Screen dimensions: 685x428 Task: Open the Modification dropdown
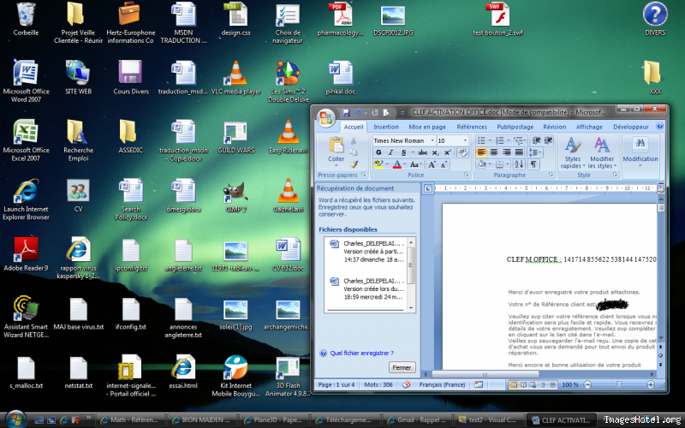click(x=640, y=152)
